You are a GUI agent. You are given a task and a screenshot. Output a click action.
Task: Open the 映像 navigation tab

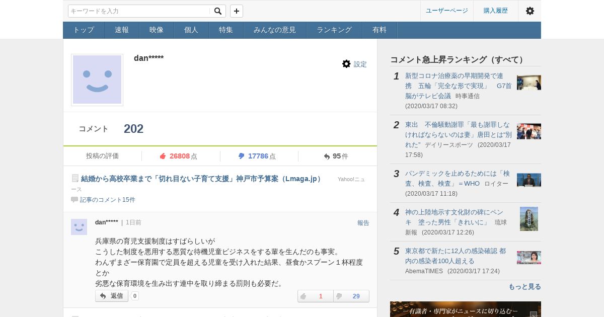point(157,30)
